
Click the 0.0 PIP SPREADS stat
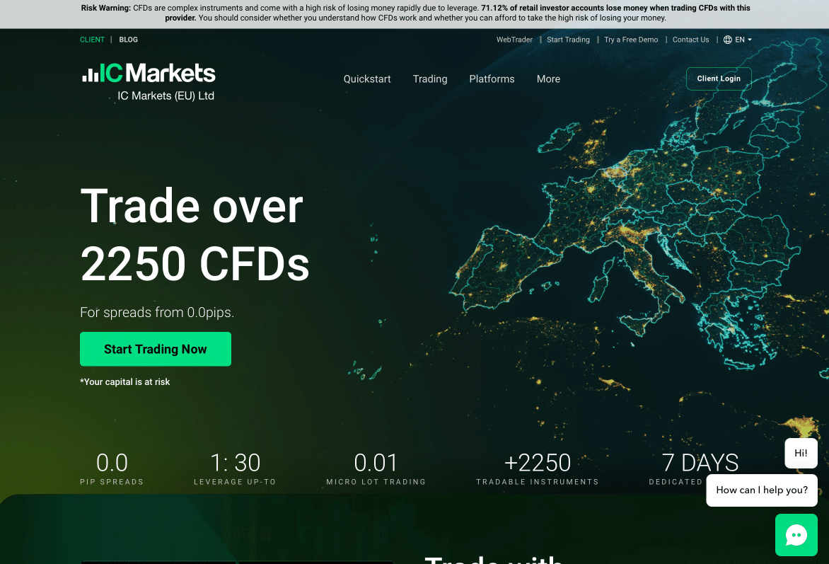click(112, 468)
